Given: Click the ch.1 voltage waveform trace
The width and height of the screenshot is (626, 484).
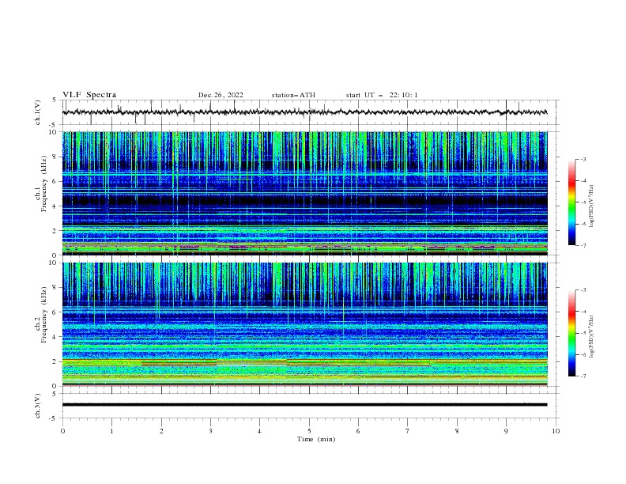Looking at the screenshot, I should (304, 112).
